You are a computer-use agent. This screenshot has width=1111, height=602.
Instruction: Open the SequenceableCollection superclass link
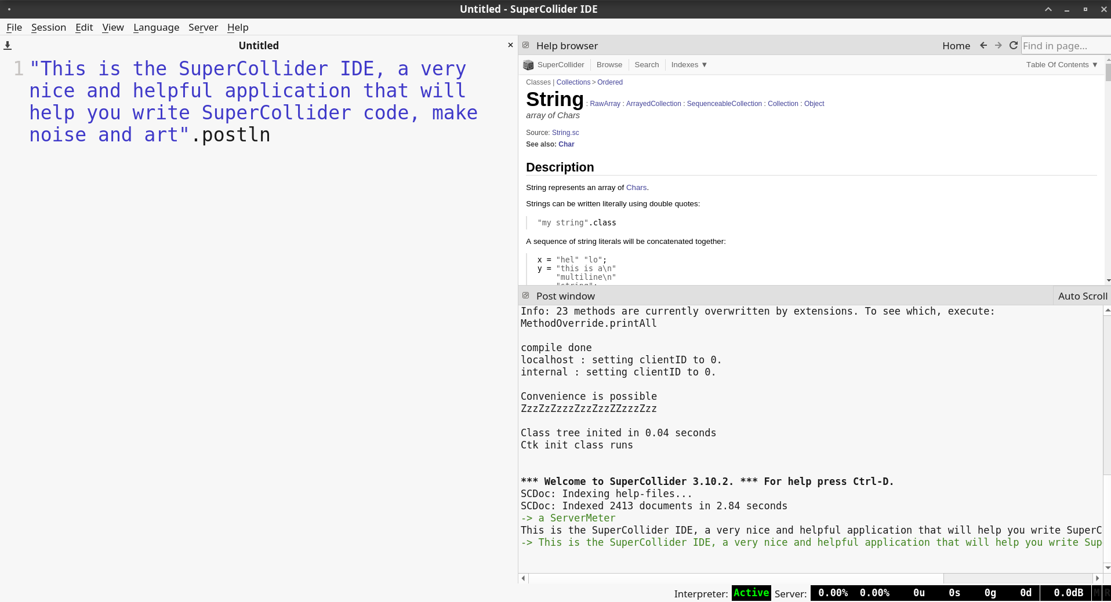(x=724, y=104)
